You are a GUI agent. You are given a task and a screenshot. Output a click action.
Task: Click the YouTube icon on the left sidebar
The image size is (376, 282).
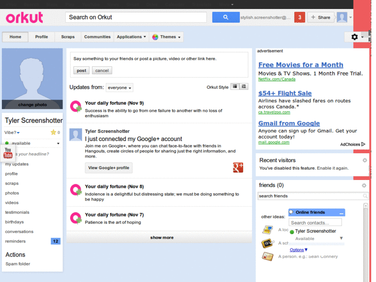pyautogui.click(x=8, y=153)
